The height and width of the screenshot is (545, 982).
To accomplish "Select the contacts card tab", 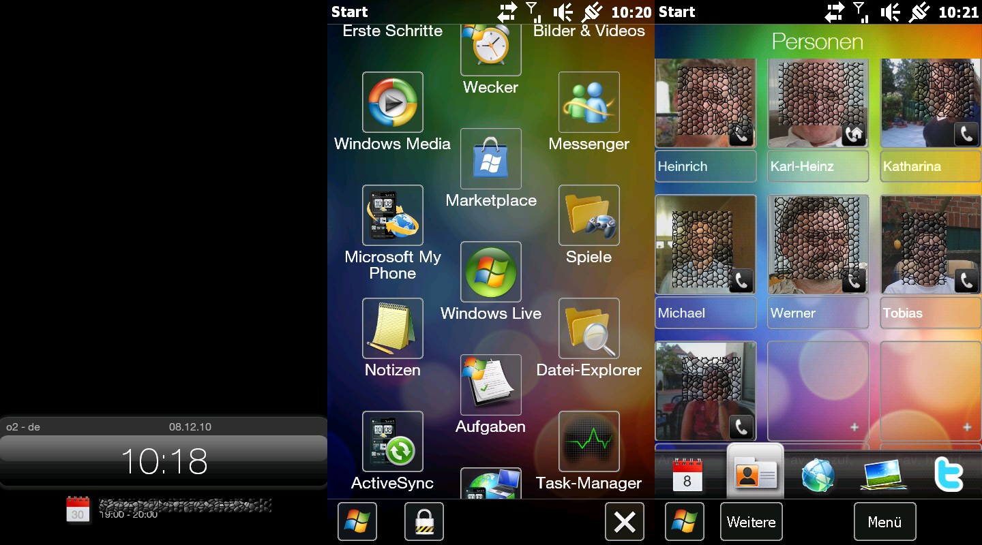I will (x=756, y=471).
